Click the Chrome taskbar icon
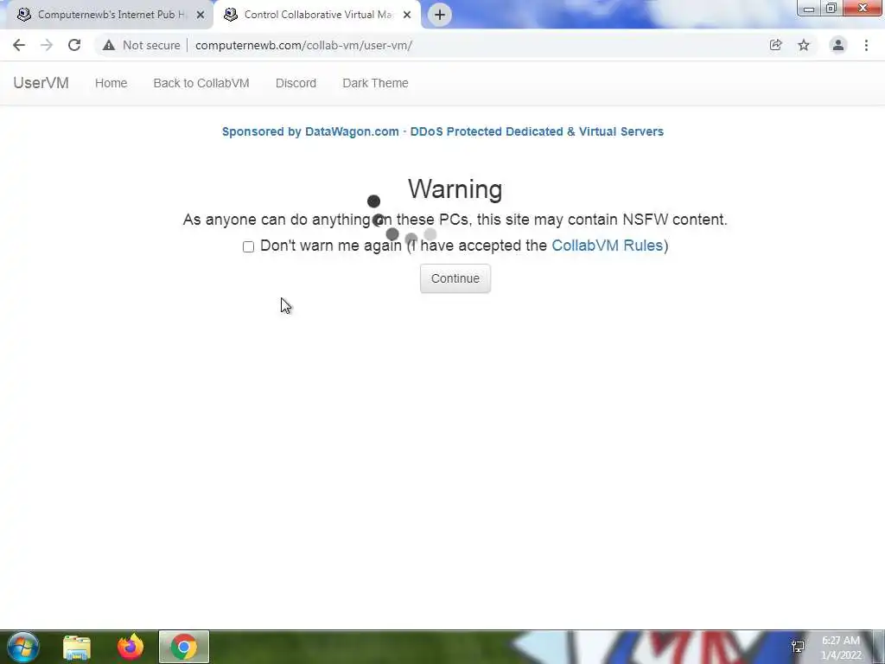This screenshot has width=885, height=664. (184, 647)
